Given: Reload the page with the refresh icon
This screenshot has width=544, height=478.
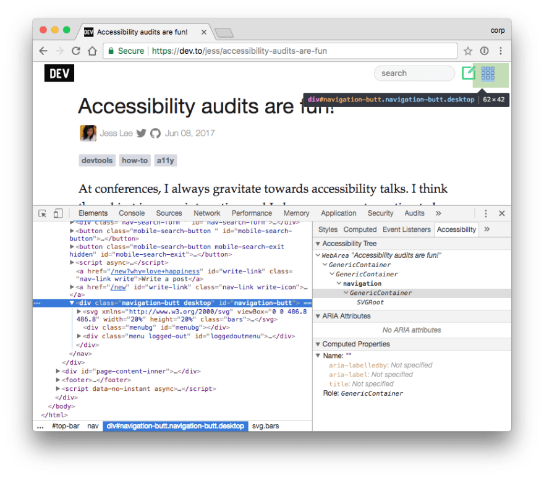Looking at the screenshot, I should pos(76,51).
